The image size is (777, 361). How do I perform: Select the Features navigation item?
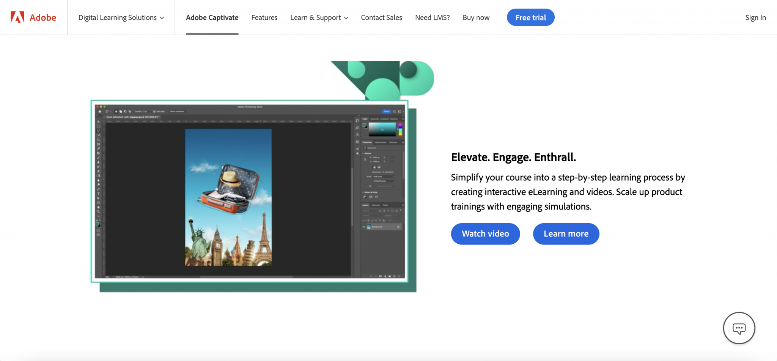click(264, 17)
